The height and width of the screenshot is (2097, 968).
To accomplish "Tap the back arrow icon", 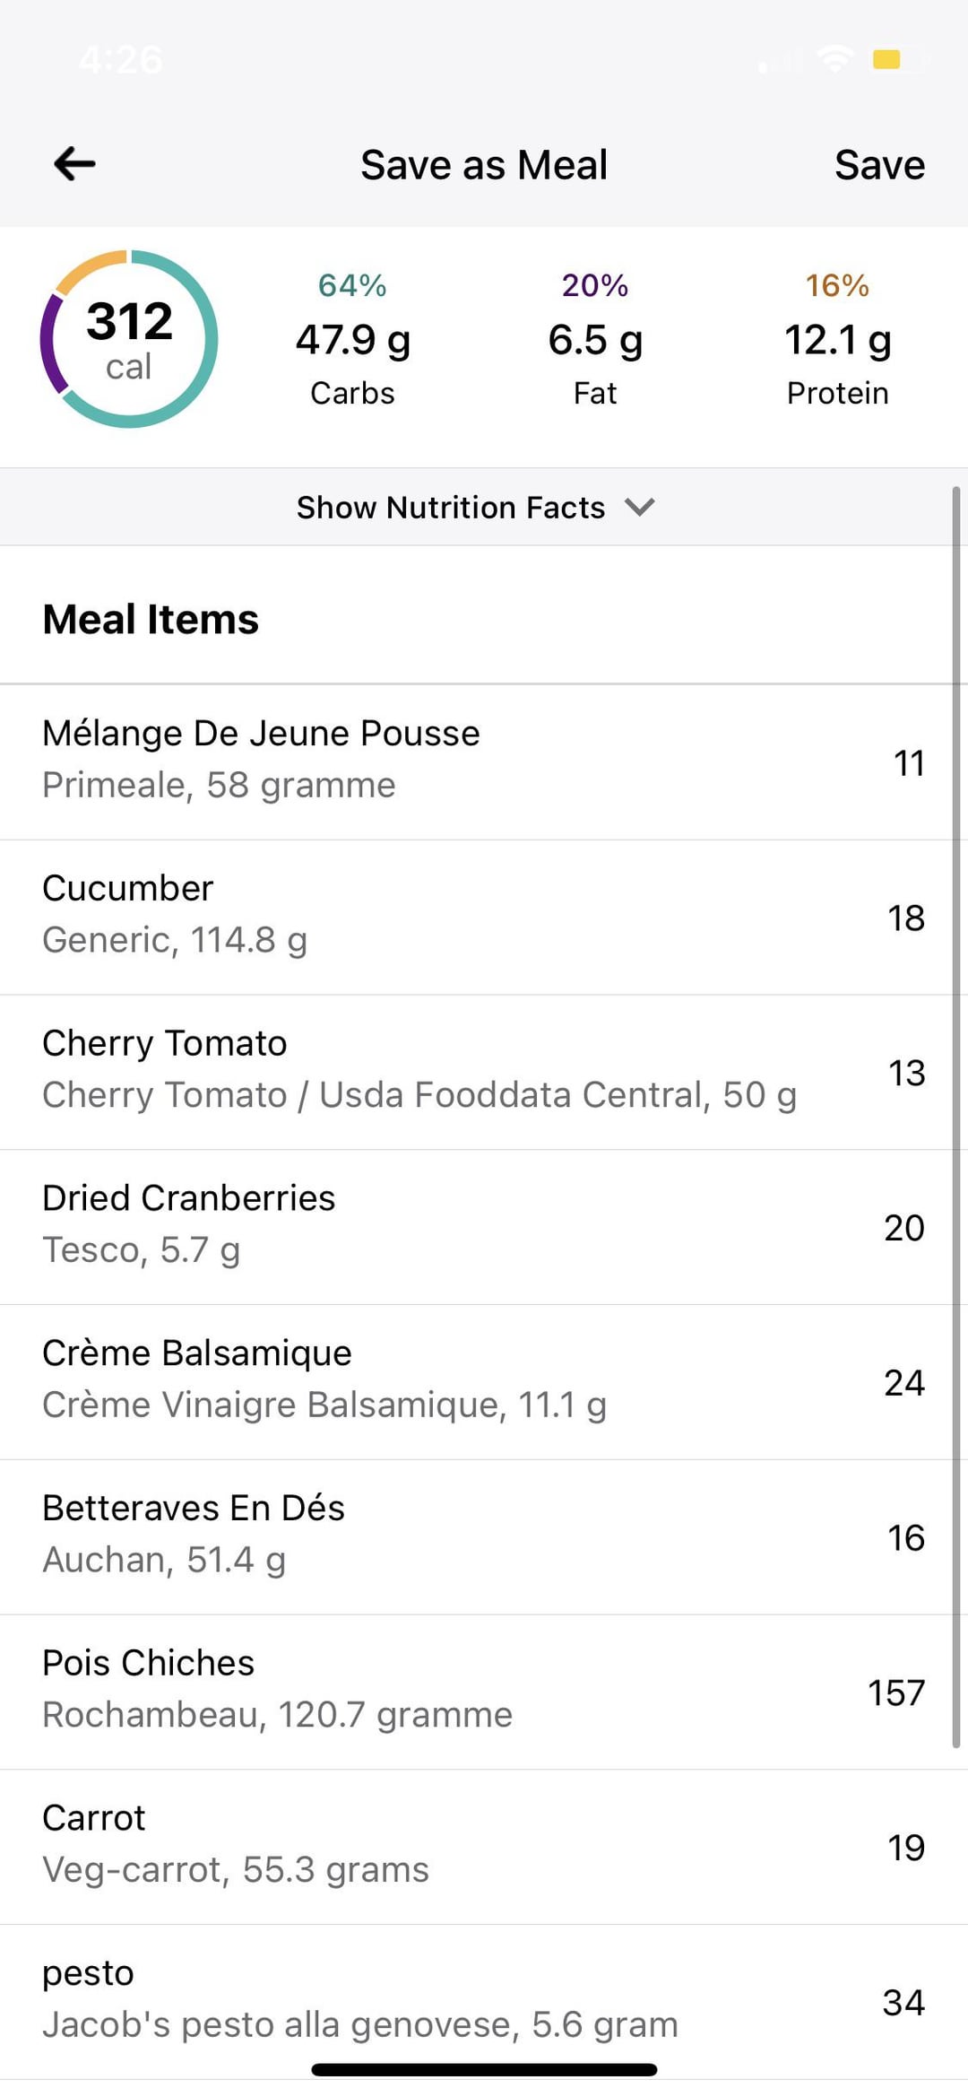I will (74, 164).
